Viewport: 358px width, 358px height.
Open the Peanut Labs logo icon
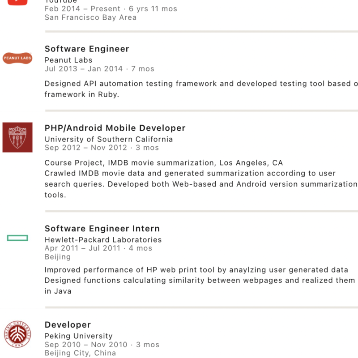point(17,58)
